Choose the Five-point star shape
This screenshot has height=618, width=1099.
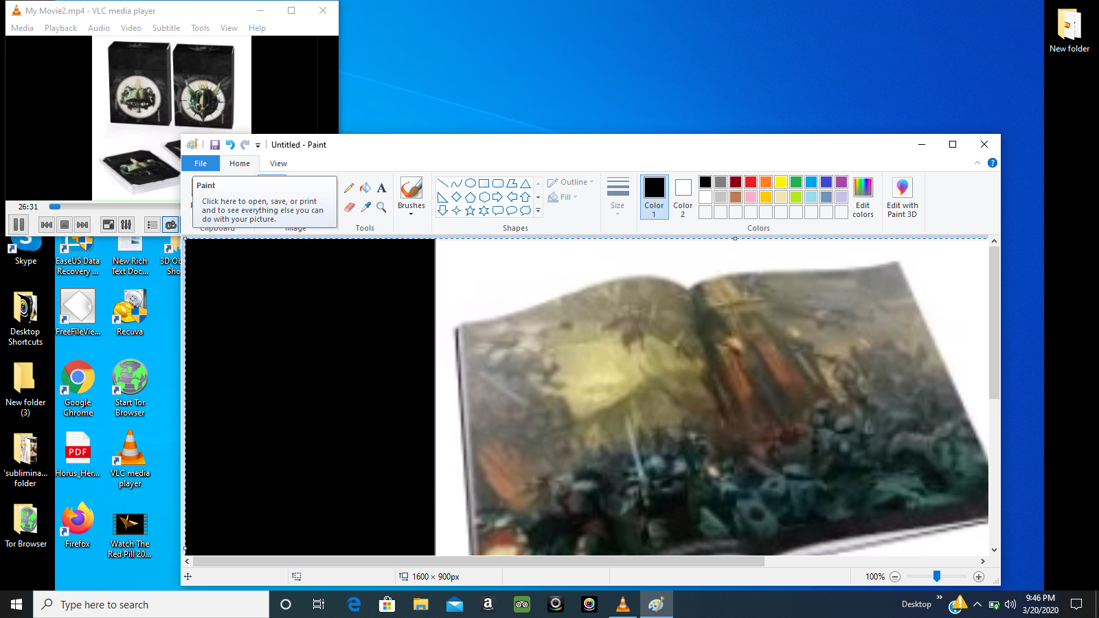pos(471,211)
